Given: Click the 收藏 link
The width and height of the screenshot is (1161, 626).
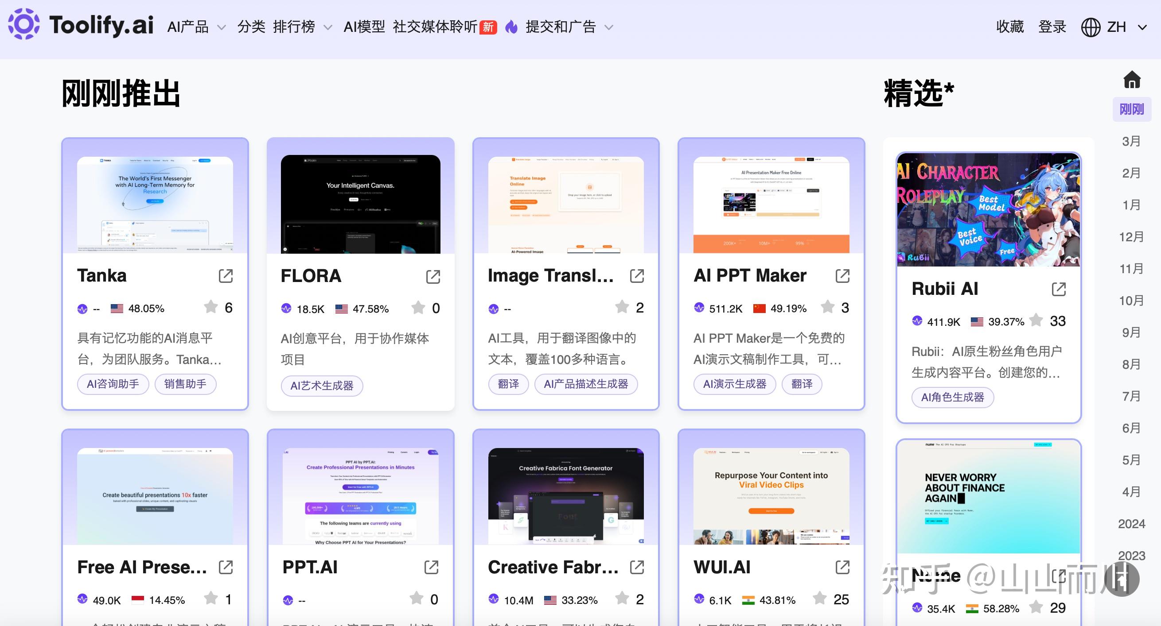Looking at the screenshot, I should (x=1010, y=27).
